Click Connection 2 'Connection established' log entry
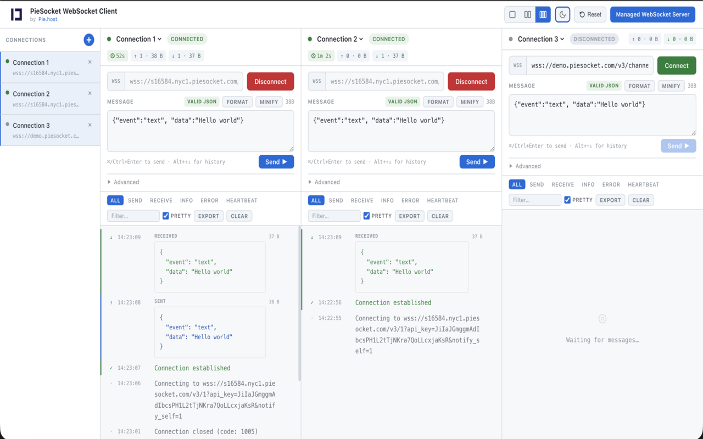 393,303
